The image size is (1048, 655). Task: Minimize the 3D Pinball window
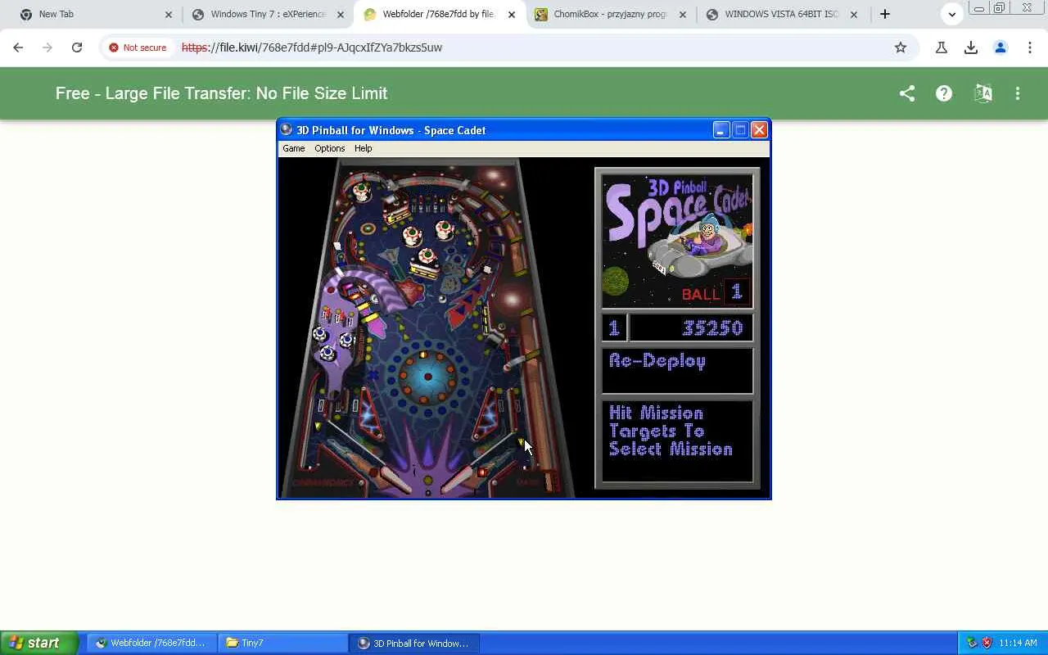tap(721, 129)
